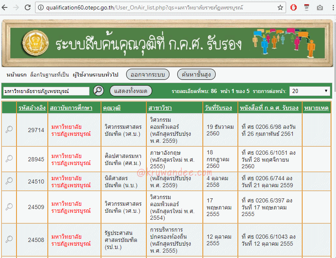Click date cell 19 ธันวาคม 2560
336x258 pixels.
220,130
